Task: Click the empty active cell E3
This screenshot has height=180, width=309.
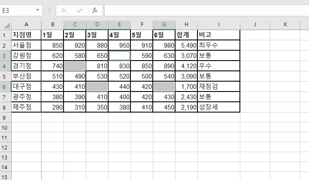Action: click(x=119, y=56)
